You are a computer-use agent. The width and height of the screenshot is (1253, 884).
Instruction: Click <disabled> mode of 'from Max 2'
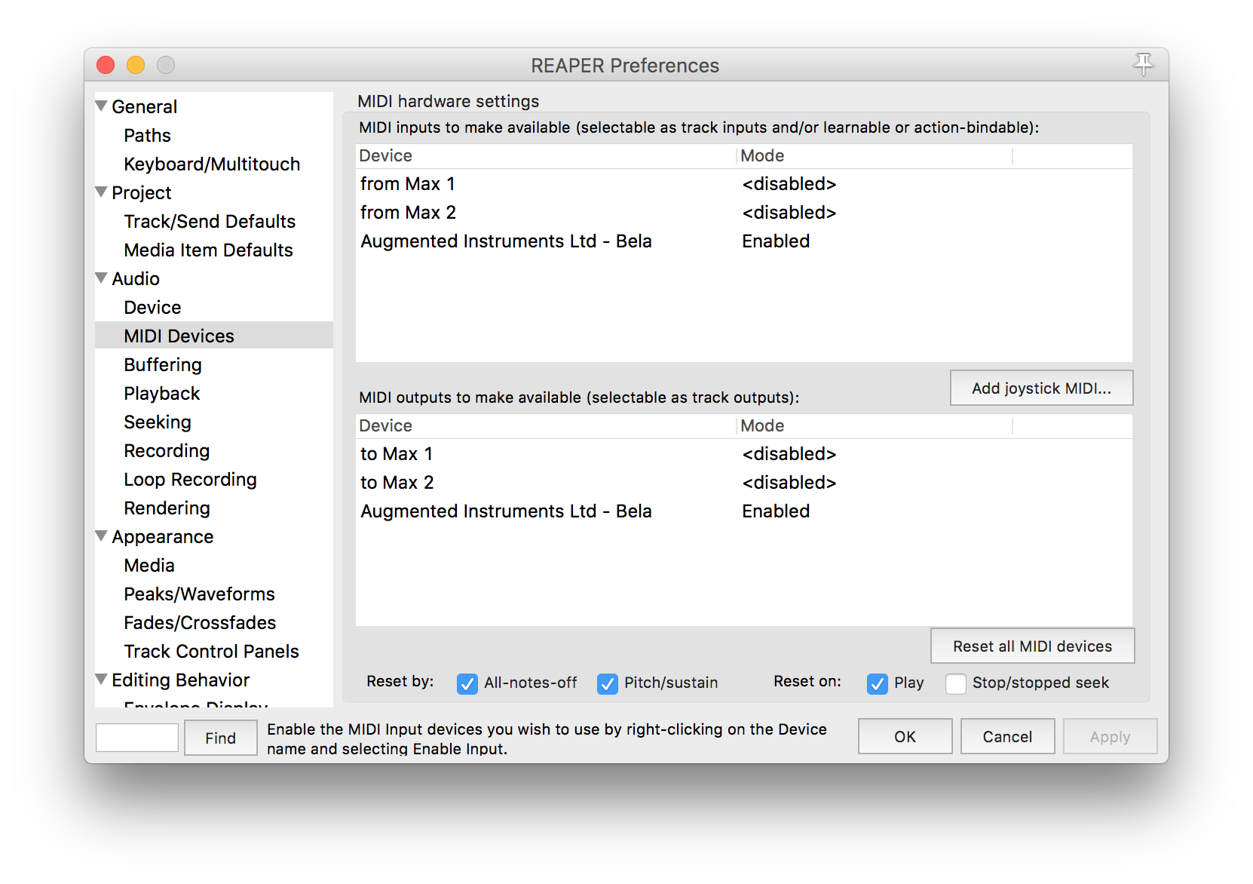click(789, 213)
